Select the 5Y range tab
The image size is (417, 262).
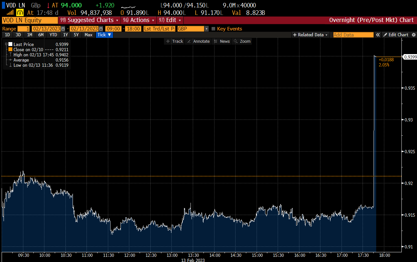click(76, 35)
